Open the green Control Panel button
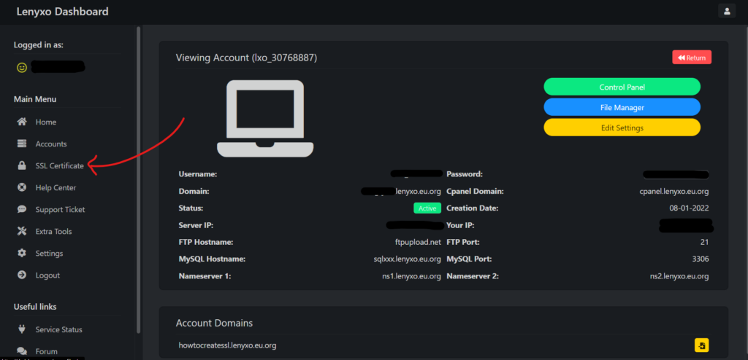This screenshot has width=748, height=360. coord(622,87)
